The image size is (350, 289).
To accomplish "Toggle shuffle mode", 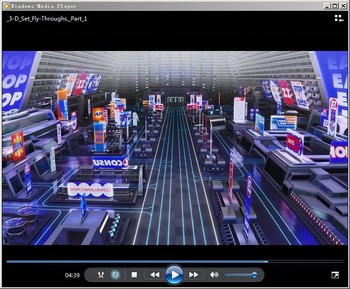I will (x=101, y=275).
